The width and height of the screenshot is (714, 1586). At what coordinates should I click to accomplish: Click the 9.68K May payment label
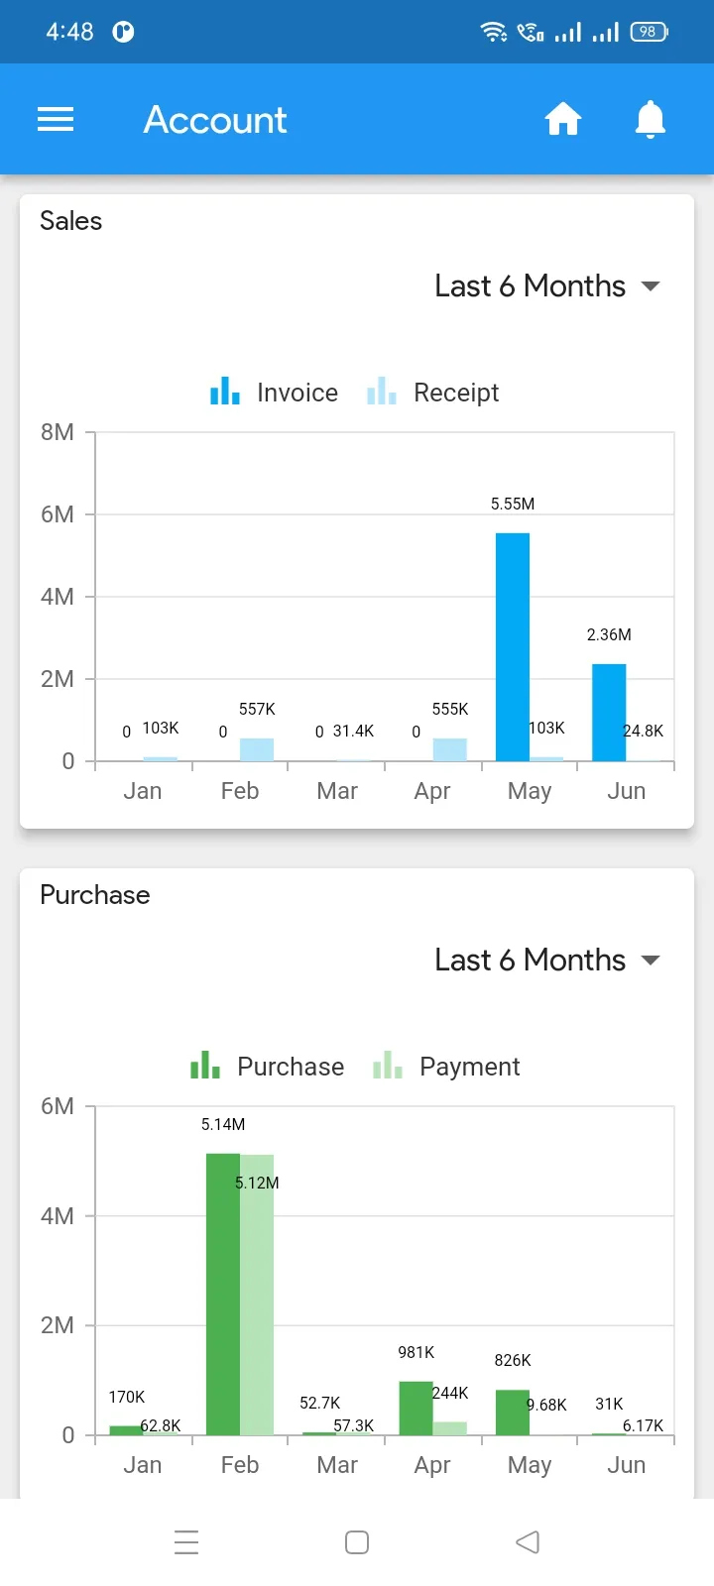(546, 1405)
